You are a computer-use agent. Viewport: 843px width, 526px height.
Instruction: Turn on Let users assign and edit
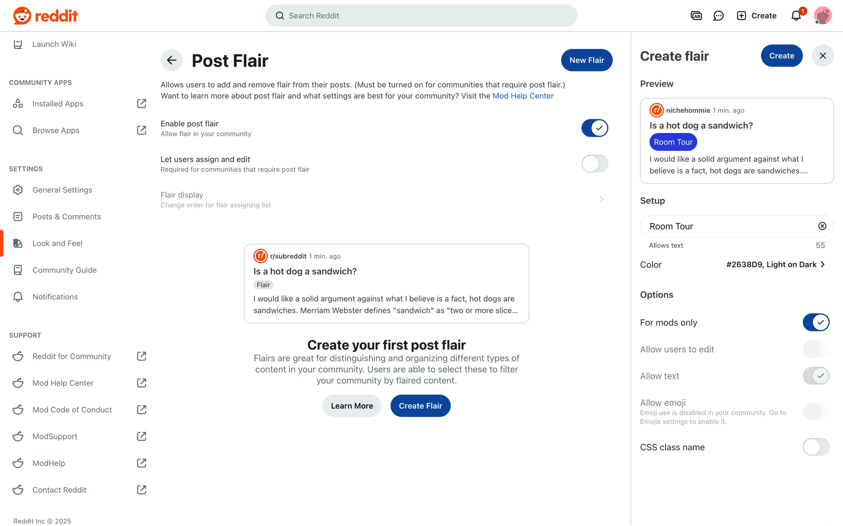(594, 164)
